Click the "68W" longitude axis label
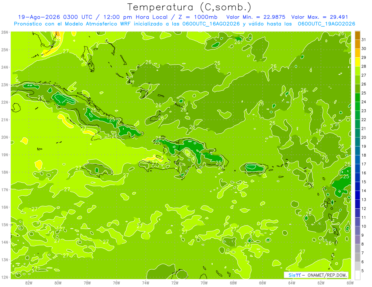 click(233, 282)
